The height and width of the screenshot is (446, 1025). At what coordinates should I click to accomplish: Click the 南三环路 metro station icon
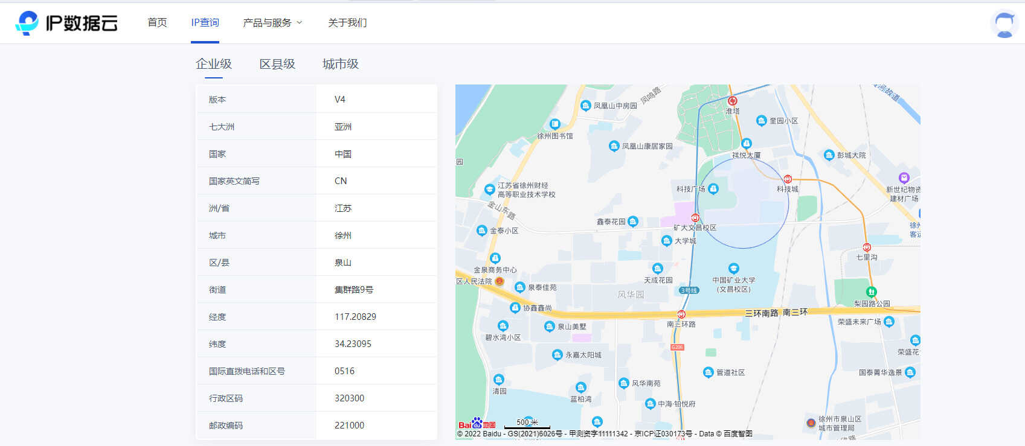(x=681, y=314)
